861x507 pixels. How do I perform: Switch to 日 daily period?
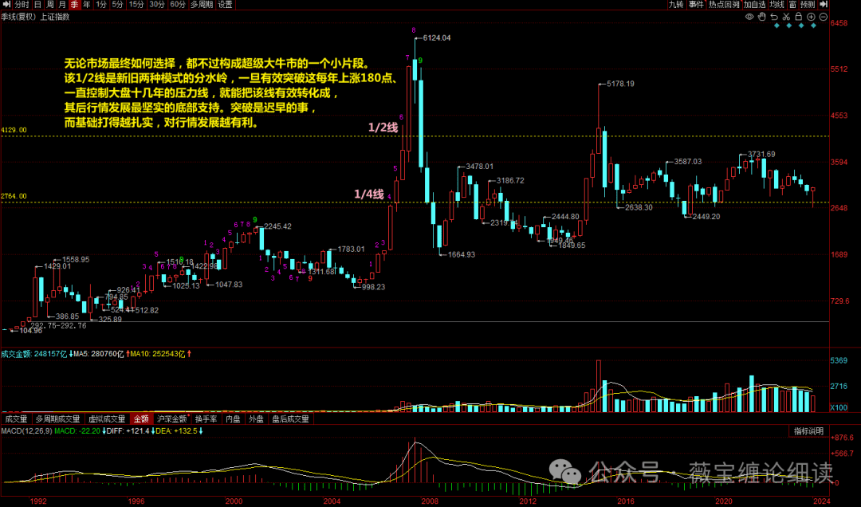(38, 5)
